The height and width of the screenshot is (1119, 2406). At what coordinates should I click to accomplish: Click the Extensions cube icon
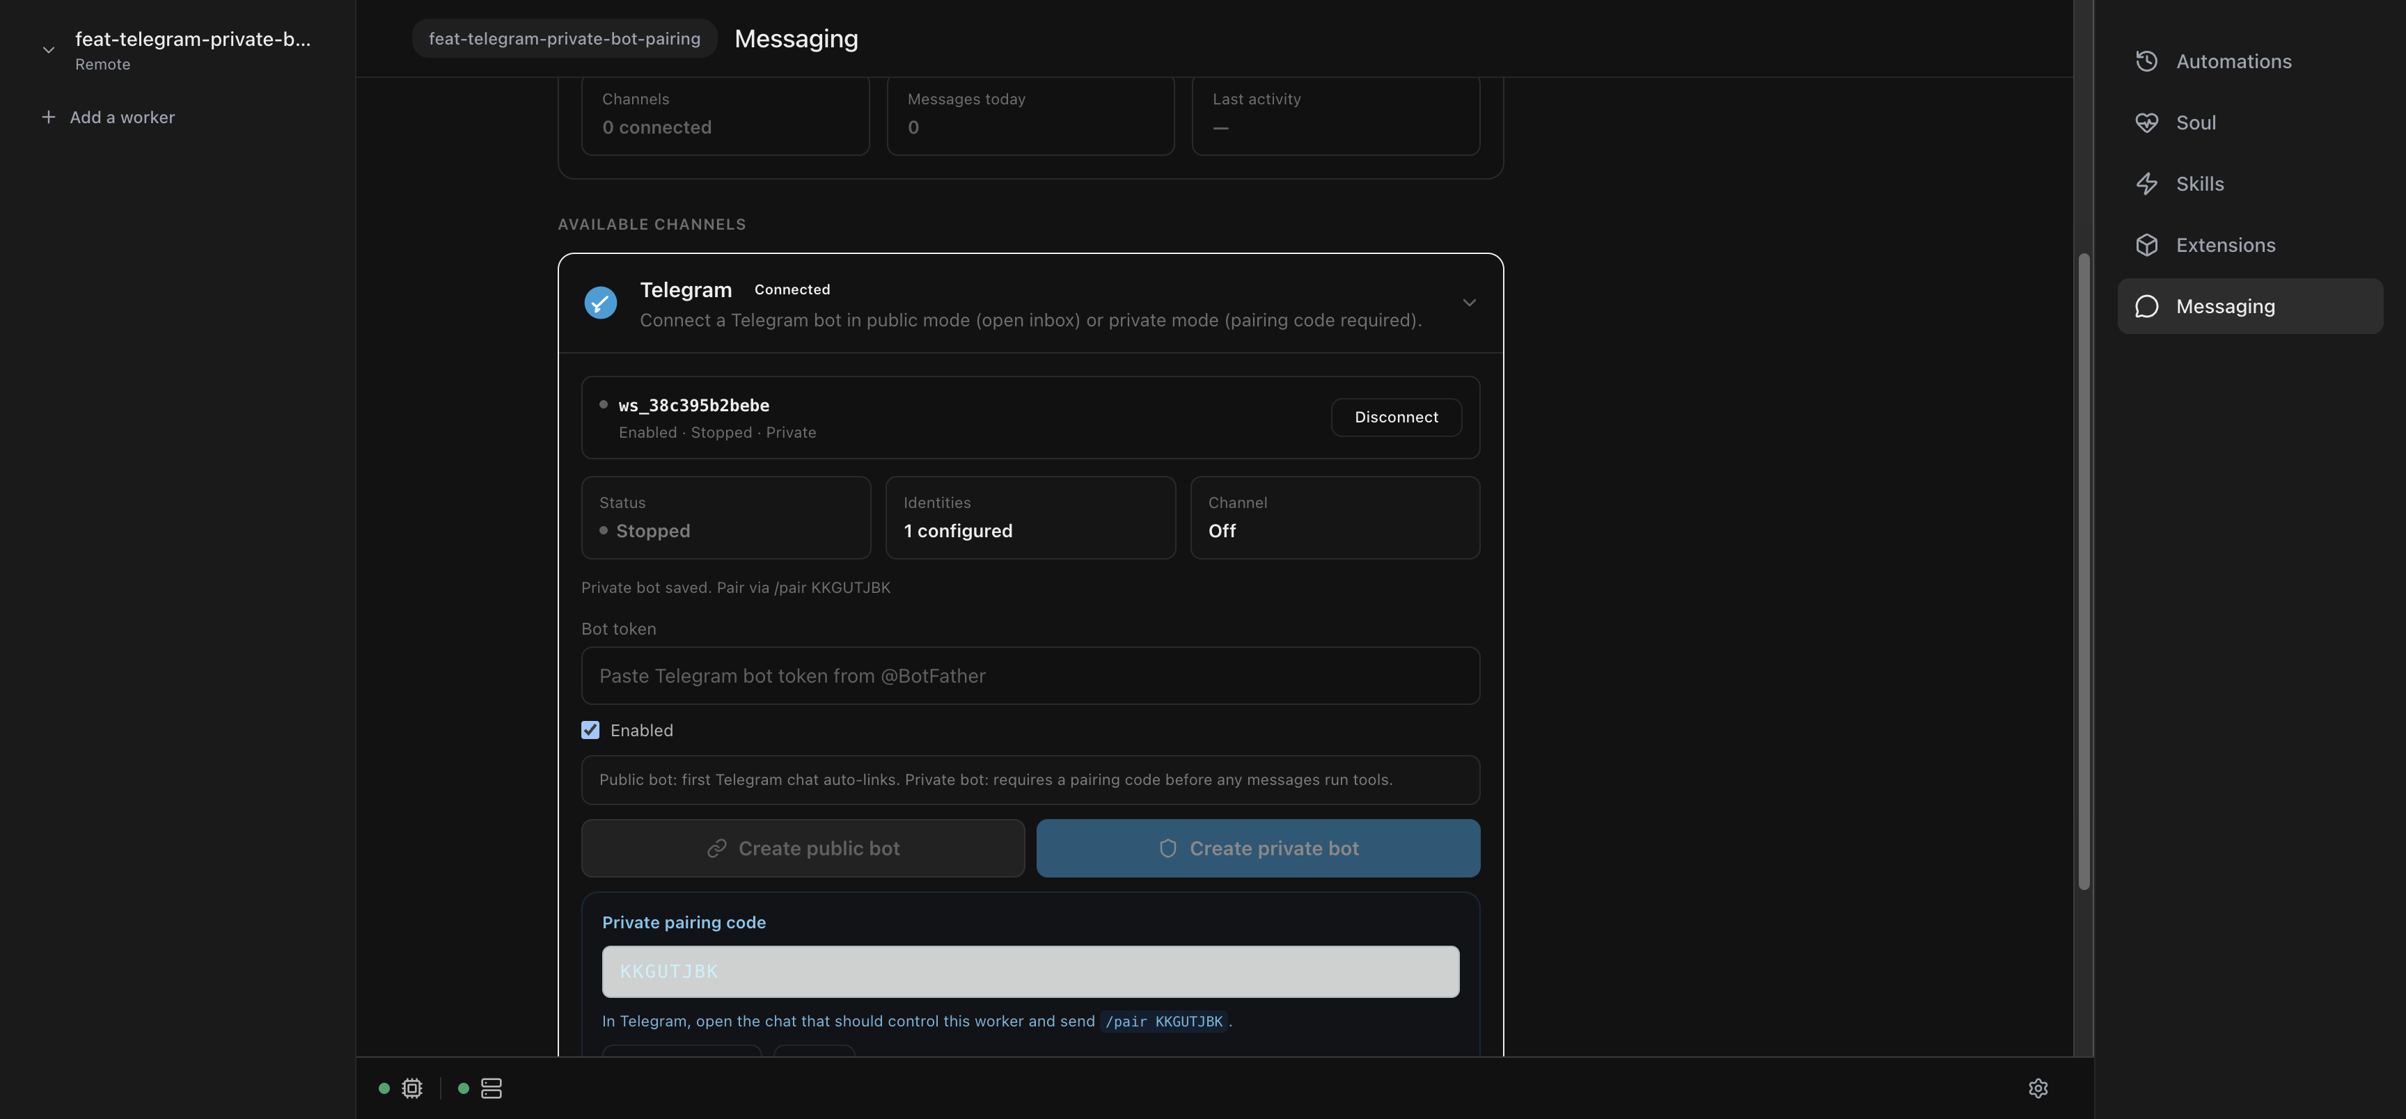tap(2146, 244)
